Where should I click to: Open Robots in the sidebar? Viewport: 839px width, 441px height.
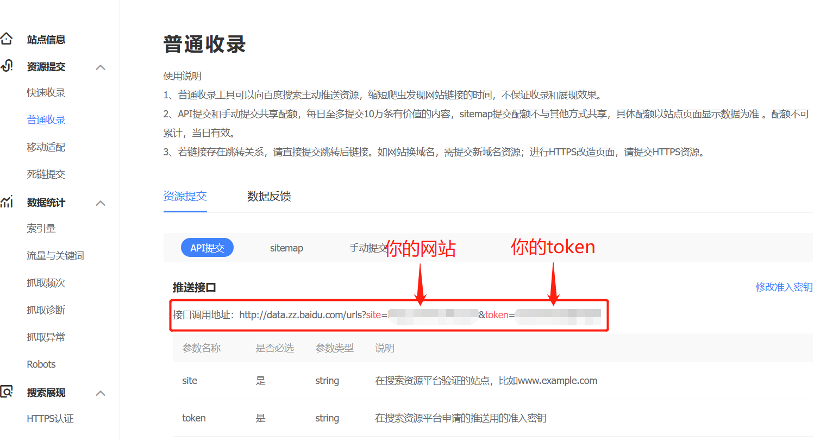41,364
